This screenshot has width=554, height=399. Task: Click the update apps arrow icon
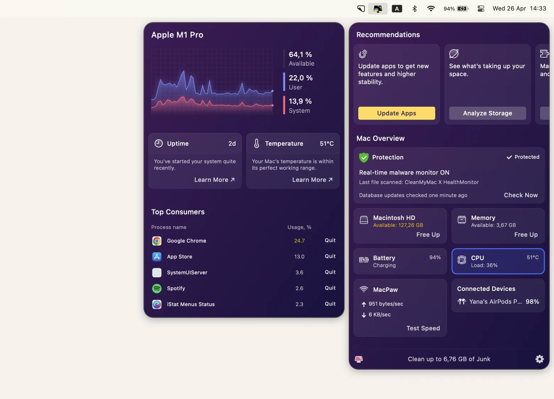tap(363, 54)
